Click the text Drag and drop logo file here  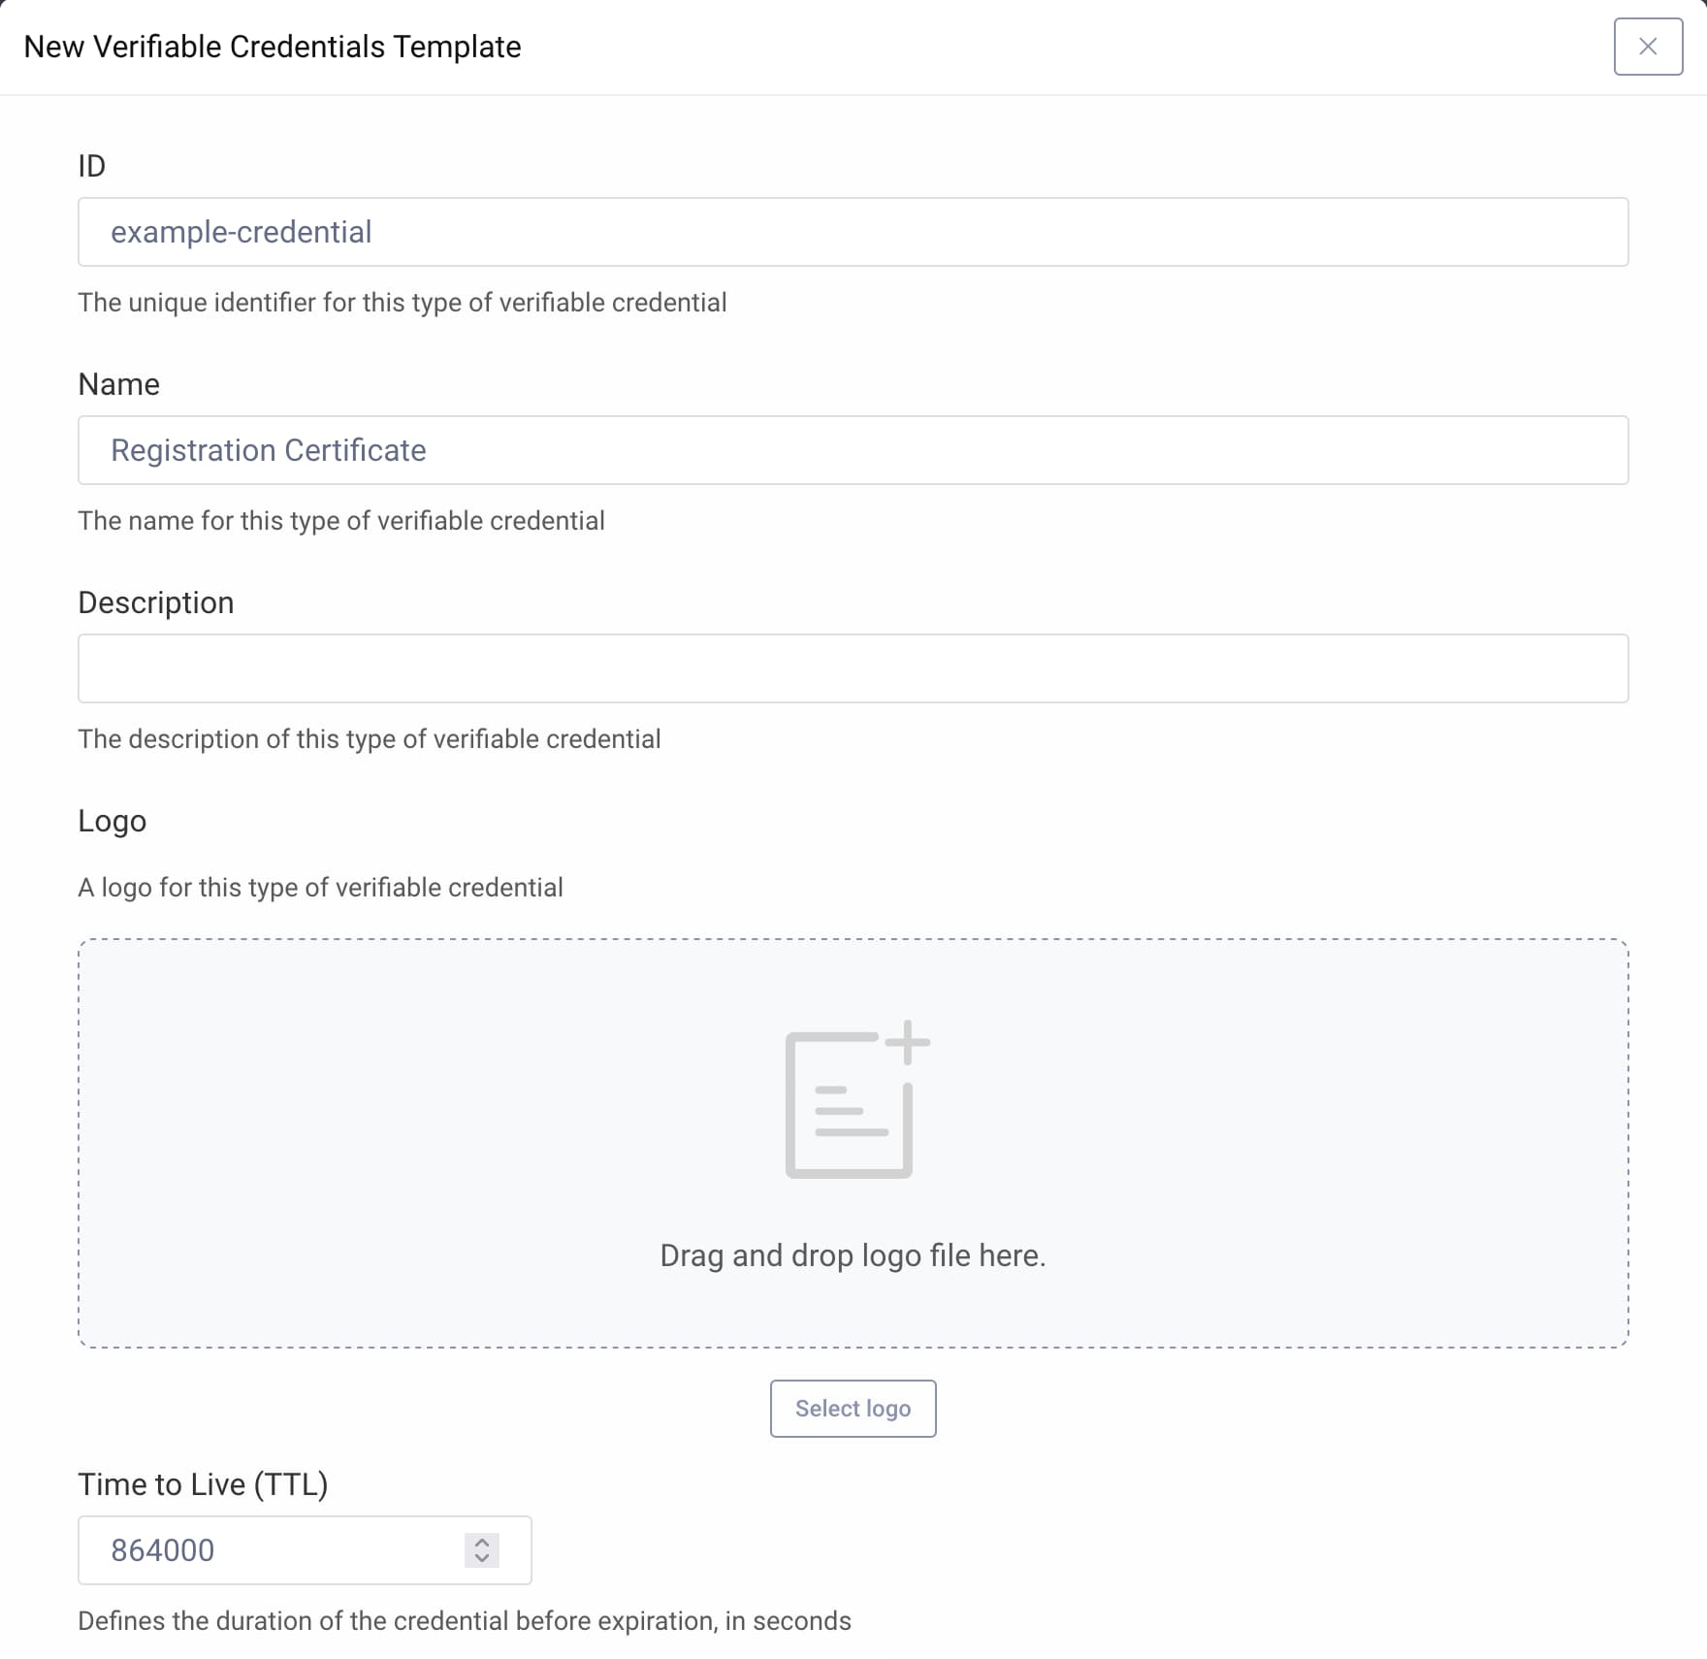(x=853, y=1254)
